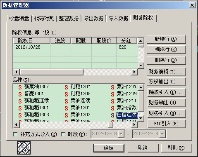Image resolution: width=198 pixels, height=157 pixels.
Task: Select 菜油1303 in the 品种 list
Action: [81, 115]
